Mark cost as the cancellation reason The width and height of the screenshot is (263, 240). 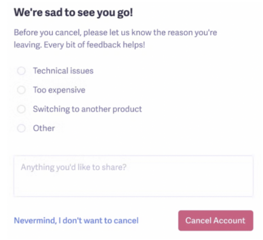point(21,90)
